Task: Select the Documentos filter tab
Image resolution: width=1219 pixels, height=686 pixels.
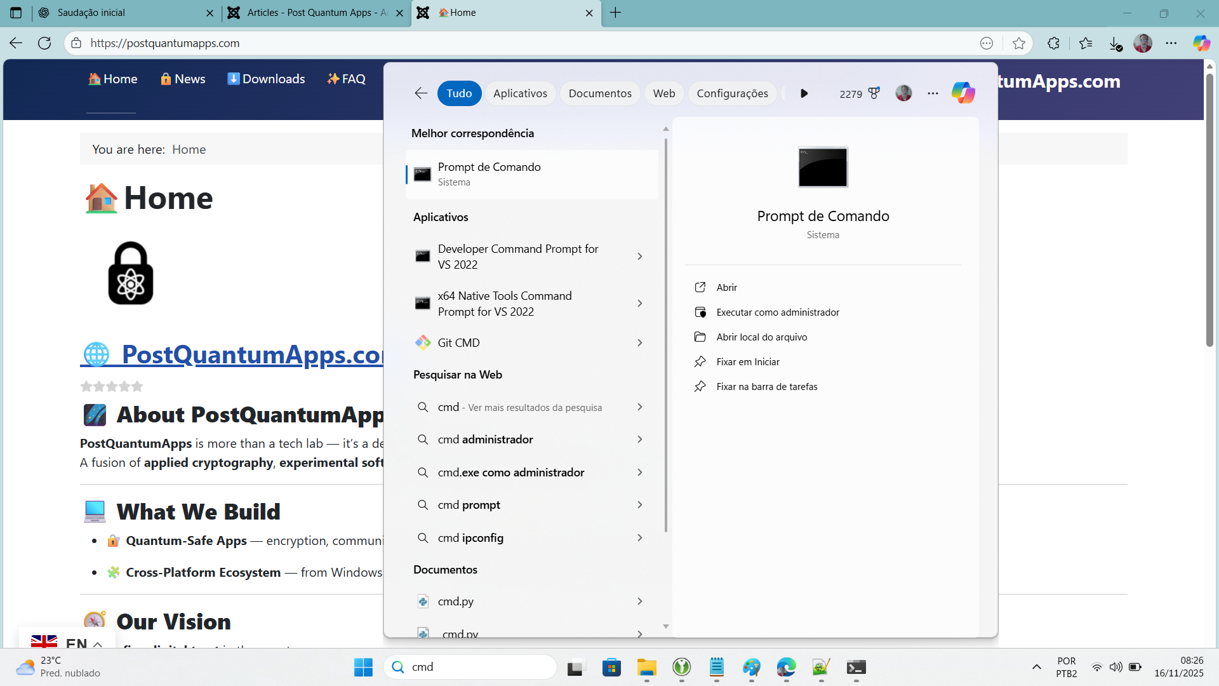Action: click(599, 93)
